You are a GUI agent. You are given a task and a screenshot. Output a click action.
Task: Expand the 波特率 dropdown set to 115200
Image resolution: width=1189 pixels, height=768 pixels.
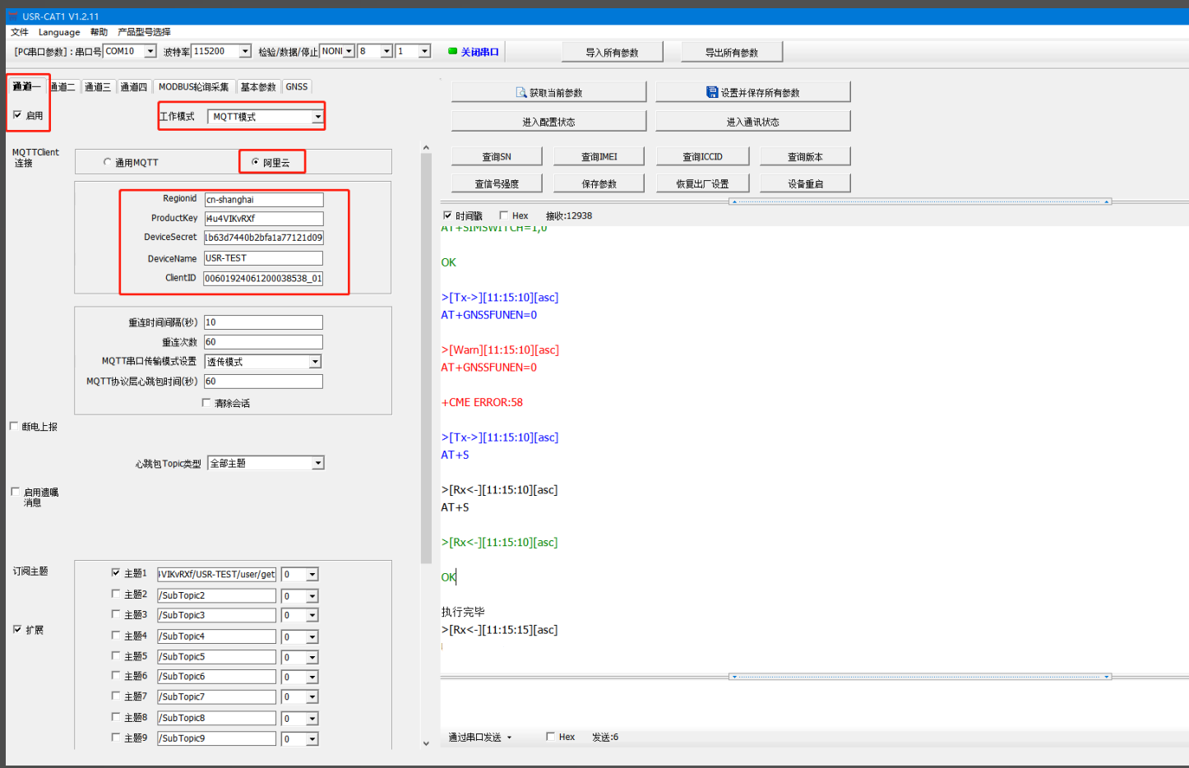pyautogui.click(x=244, y=51)
